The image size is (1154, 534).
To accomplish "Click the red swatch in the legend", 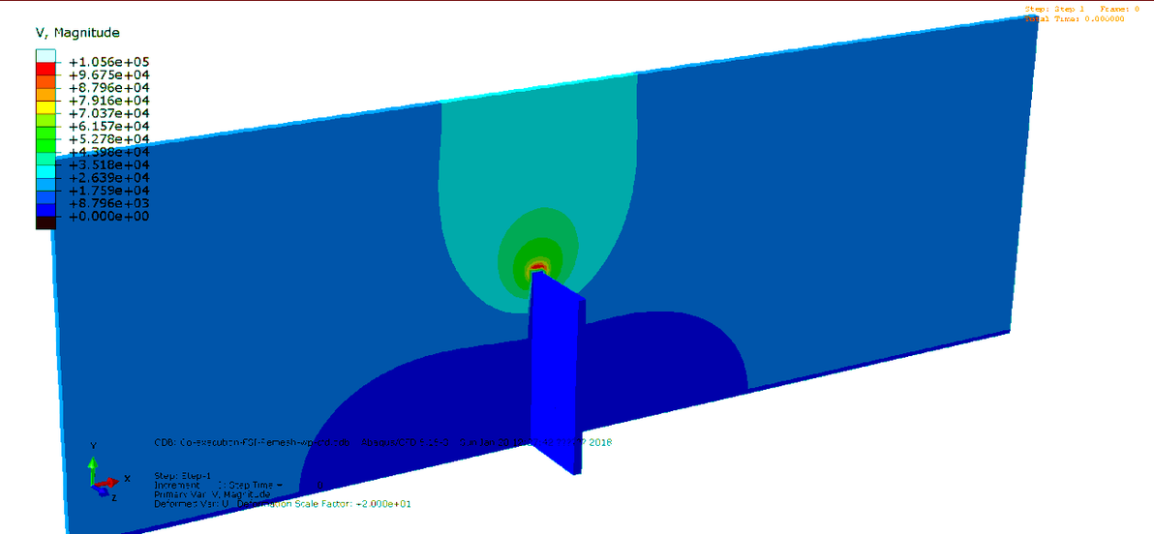I will [46, 68].
